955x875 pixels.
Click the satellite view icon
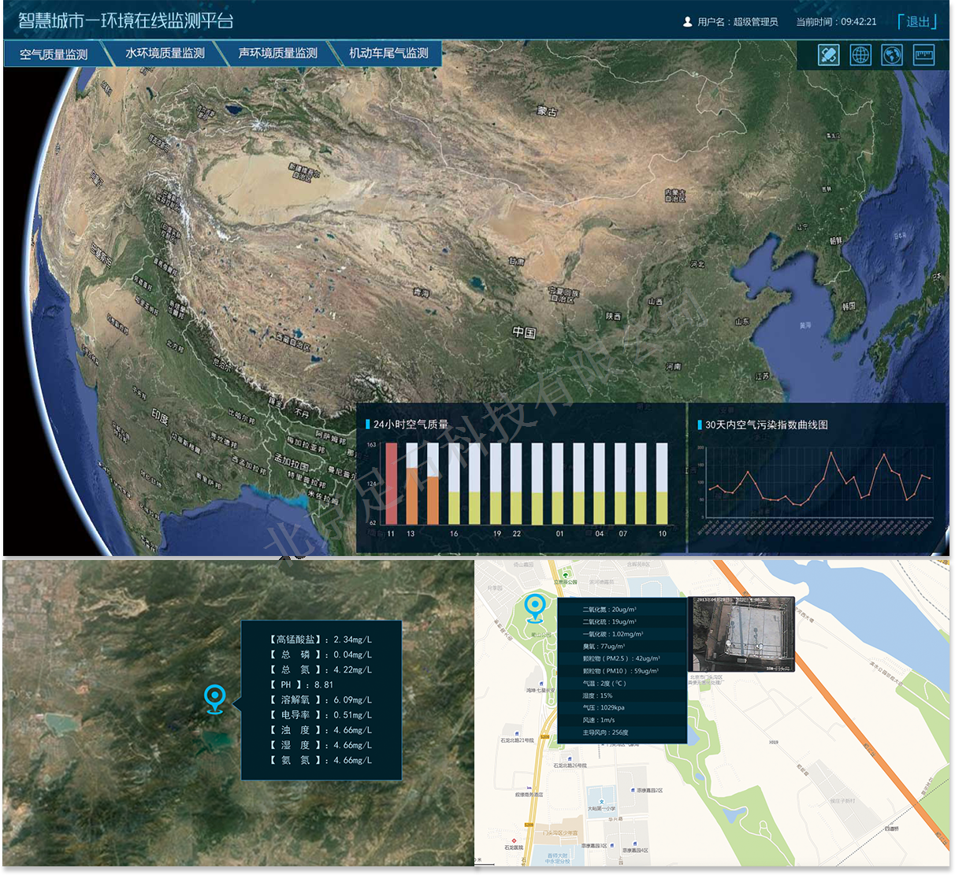(x=828, y=55)
